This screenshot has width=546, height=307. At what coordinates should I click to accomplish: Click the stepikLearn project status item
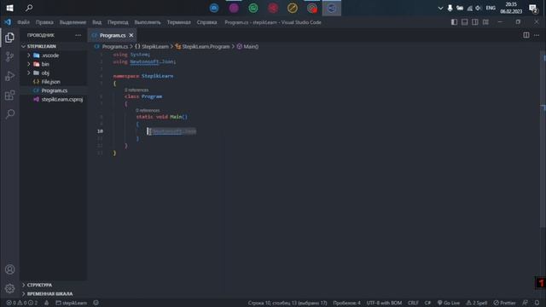pos(72,303)
